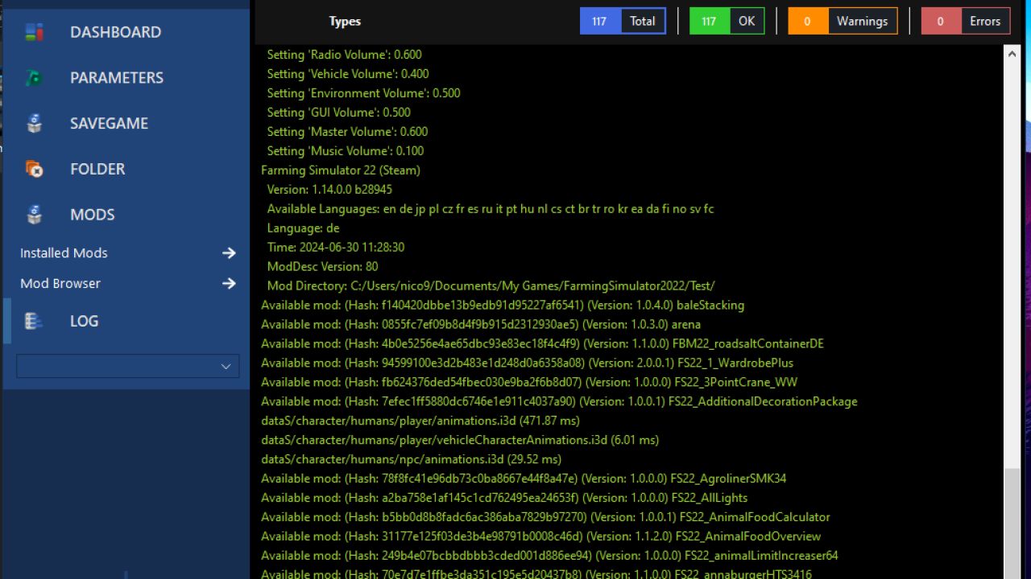Go to the SAVEGAME section
The height and width of the screenshot is (579, 1031).
[x=109, y=123]
